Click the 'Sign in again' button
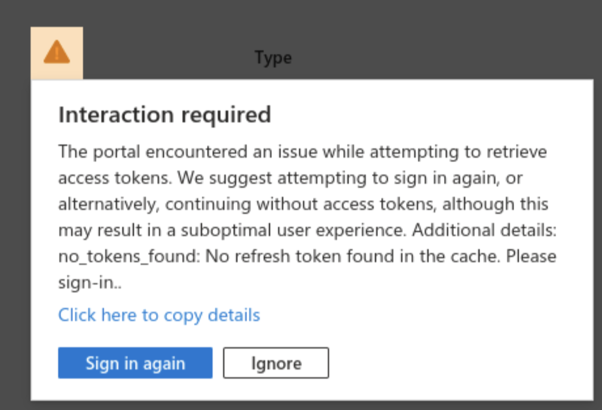 [x=135, y=363]
